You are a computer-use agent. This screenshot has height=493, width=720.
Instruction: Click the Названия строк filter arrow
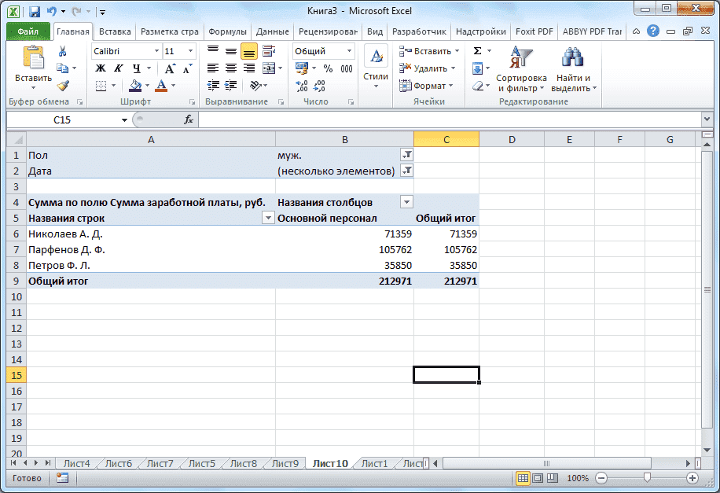[x=267, y=217]
